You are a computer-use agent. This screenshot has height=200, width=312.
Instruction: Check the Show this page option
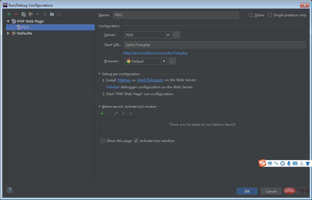click(103, 141)
